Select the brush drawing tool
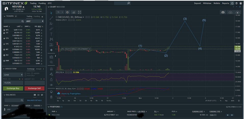This screenshot has height=119, width=244. pyautogui.click(x=51, y=29)
